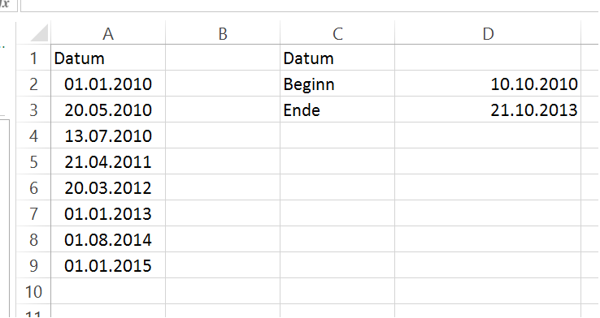Click the Beginn label cell
Screen dimensions: 600x318
pos(337,84)
